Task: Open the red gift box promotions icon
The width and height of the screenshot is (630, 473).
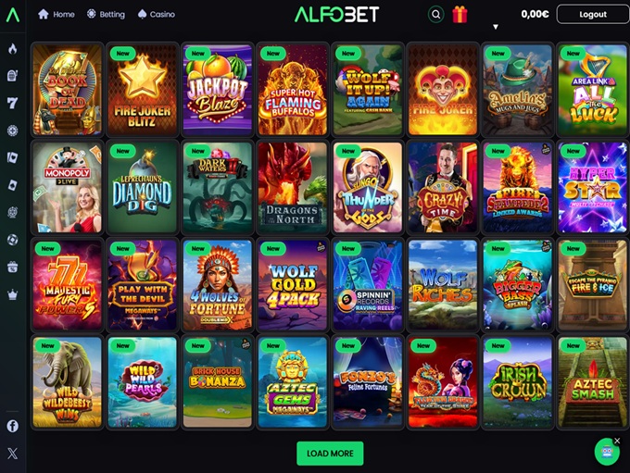Action: pyautogui.click(x=460, y=15)
